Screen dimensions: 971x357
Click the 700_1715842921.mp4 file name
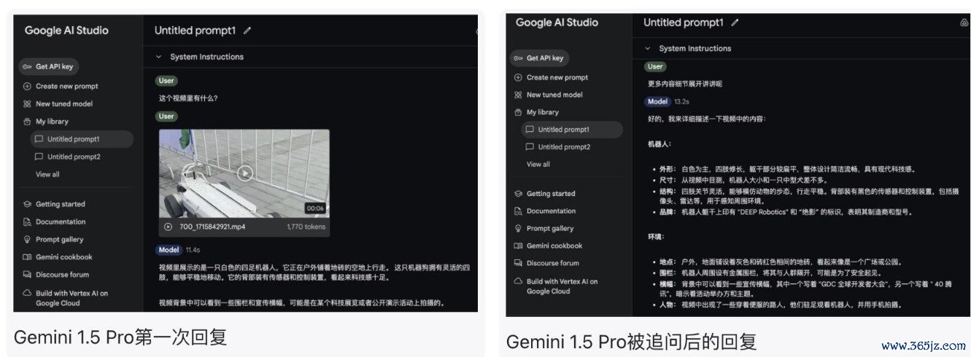212,227
